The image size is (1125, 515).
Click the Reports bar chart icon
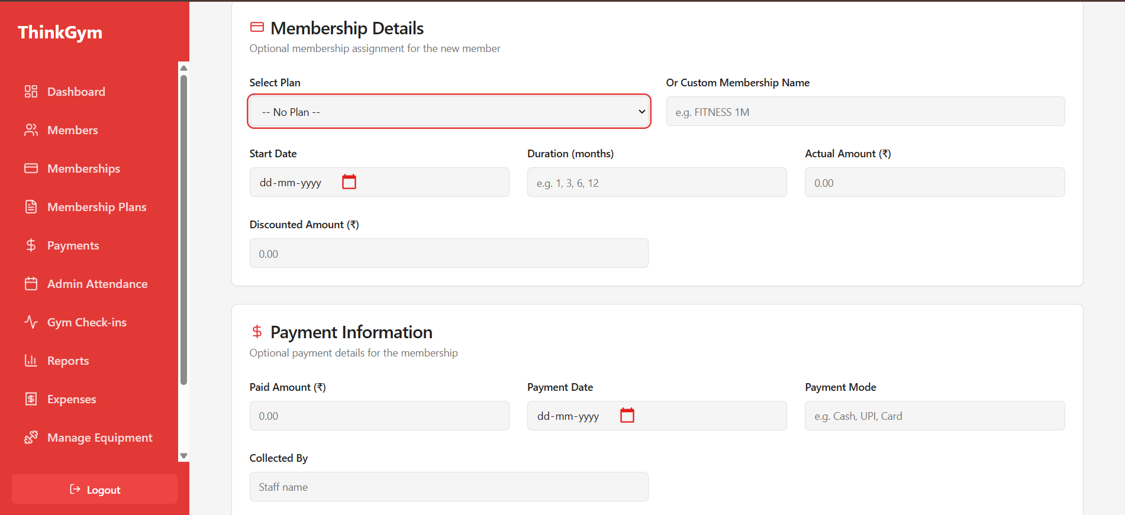pyautogui.click(x=31, y=361)
